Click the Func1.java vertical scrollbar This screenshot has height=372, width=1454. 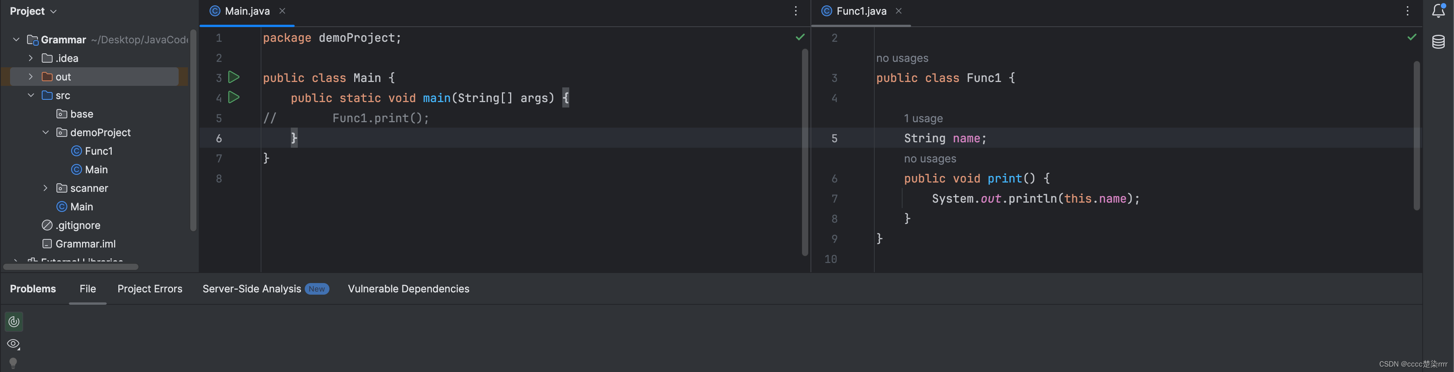tap(1417, 135)
